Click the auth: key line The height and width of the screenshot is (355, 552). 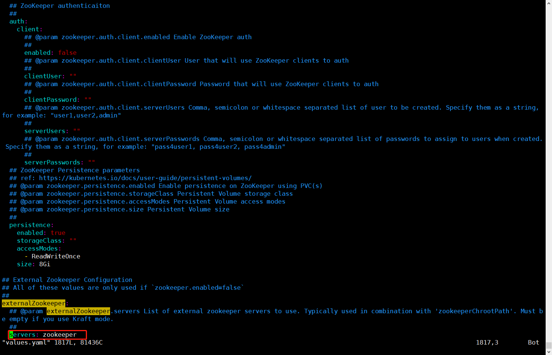[x=18, y=21]
